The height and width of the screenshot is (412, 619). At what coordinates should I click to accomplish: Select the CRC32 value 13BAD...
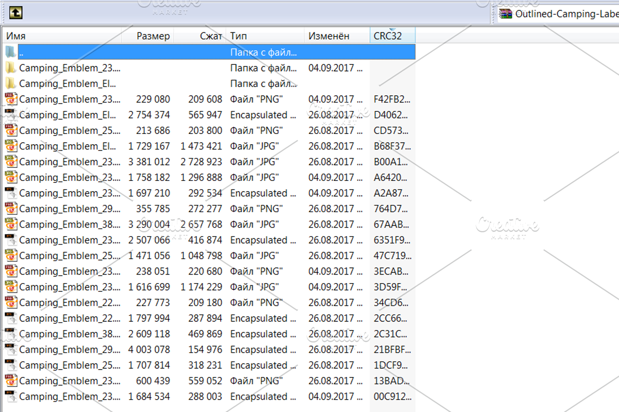(x=392, y=381)
